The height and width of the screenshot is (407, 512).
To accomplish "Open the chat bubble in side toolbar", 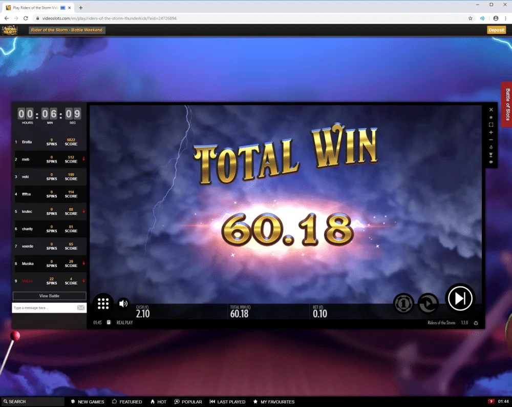I will [491, 162].
